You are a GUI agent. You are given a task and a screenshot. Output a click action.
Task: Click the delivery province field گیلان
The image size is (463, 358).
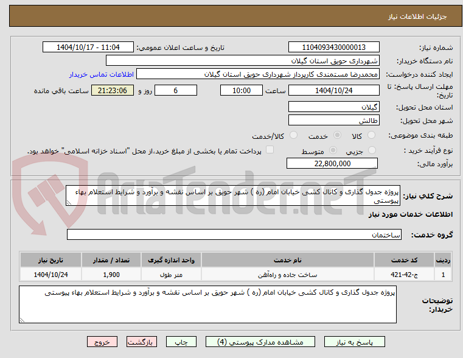[x=333, y=107]
